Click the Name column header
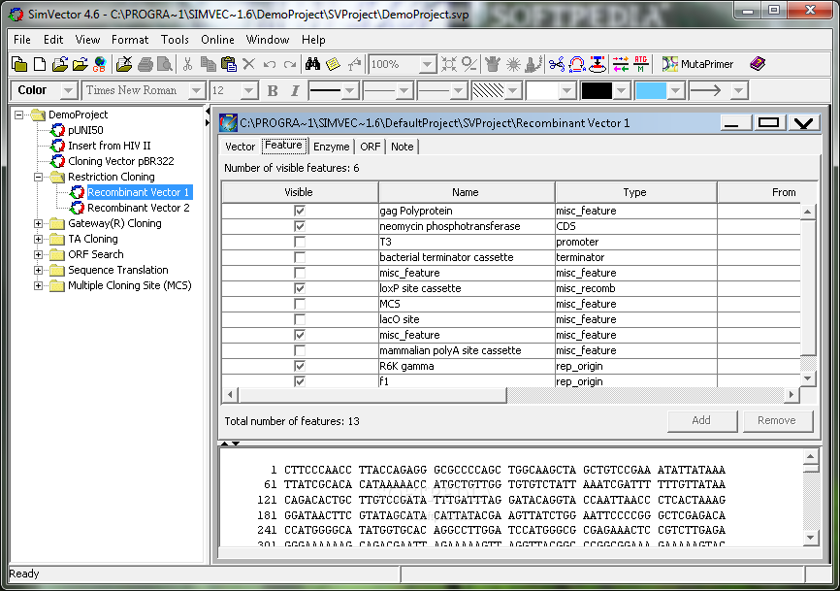 [466, 192]
